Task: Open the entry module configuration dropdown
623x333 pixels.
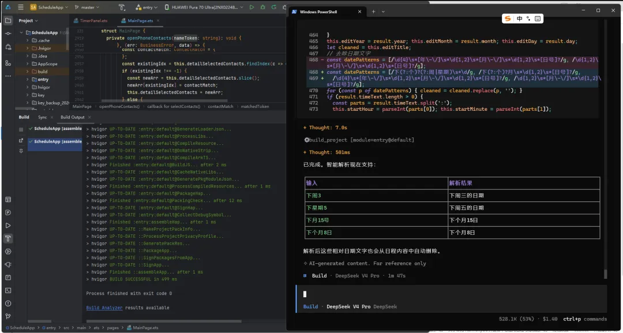Action: [x=147, y=7]
